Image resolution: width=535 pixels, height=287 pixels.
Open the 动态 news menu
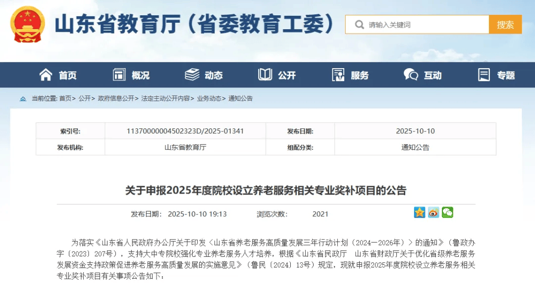pyautogui.click(x=204, y=75)
